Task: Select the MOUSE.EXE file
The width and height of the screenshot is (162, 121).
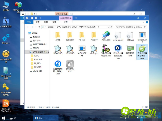Action: click(82, 51)
